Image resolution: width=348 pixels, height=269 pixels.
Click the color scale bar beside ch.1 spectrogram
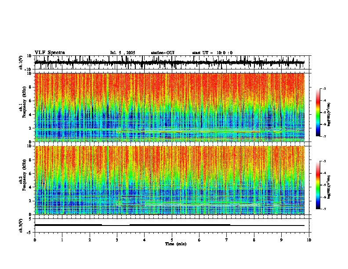318,113
